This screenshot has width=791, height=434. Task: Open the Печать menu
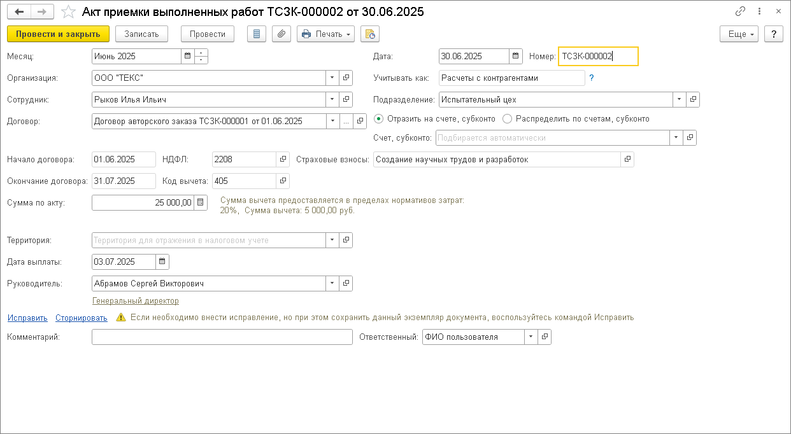(325, 34)
